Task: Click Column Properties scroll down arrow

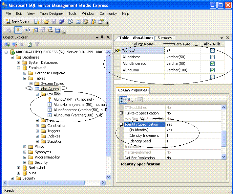Action: (223, 157)
